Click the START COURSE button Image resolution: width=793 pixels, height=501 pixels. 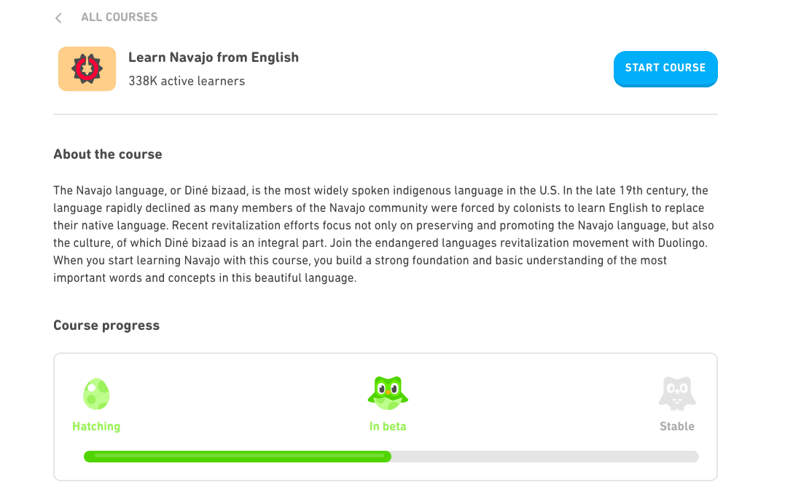click(665, 68)
